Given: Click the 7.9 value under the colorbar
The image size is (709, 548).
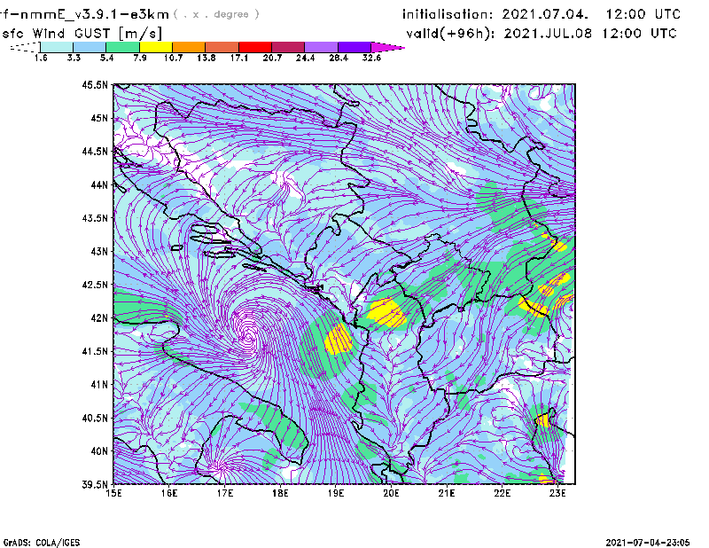Looking at the screenshot, I should (140, 58).
